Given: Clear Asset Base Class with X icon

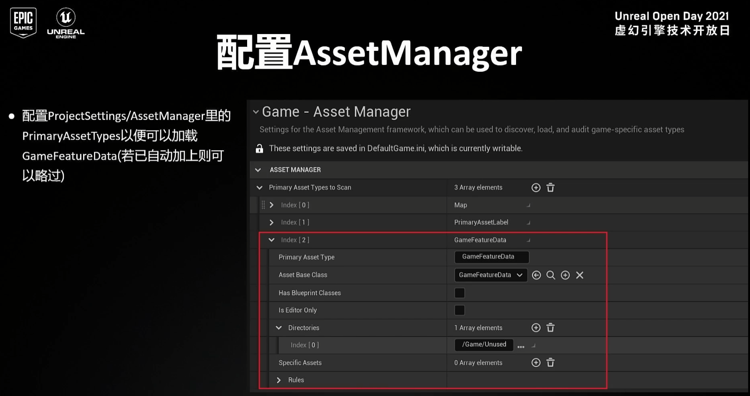Looking at the screenshot, I should pos(580,275).
